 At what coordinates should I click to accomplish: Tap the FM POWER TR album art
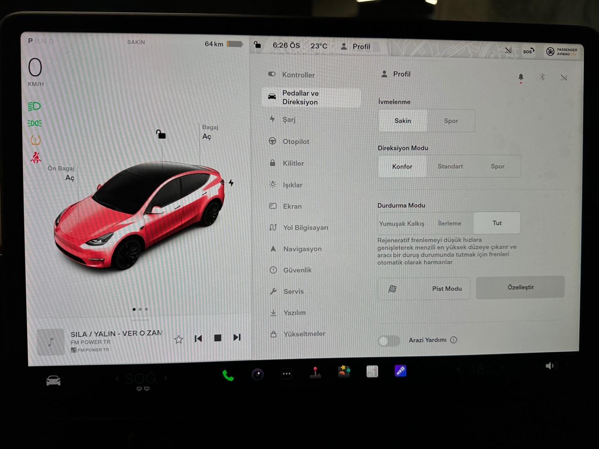pyautogui.click(x=50, y=342)
